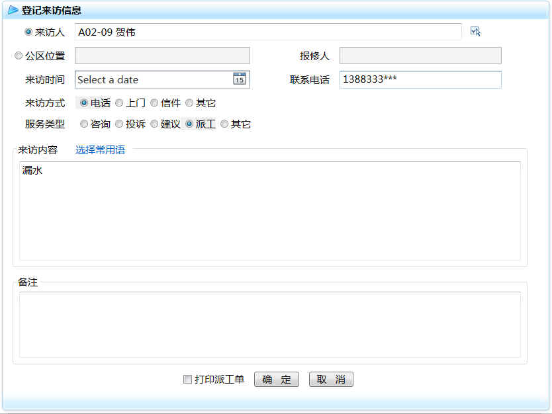Click the 服务类型 label

[x=45, y=124]
